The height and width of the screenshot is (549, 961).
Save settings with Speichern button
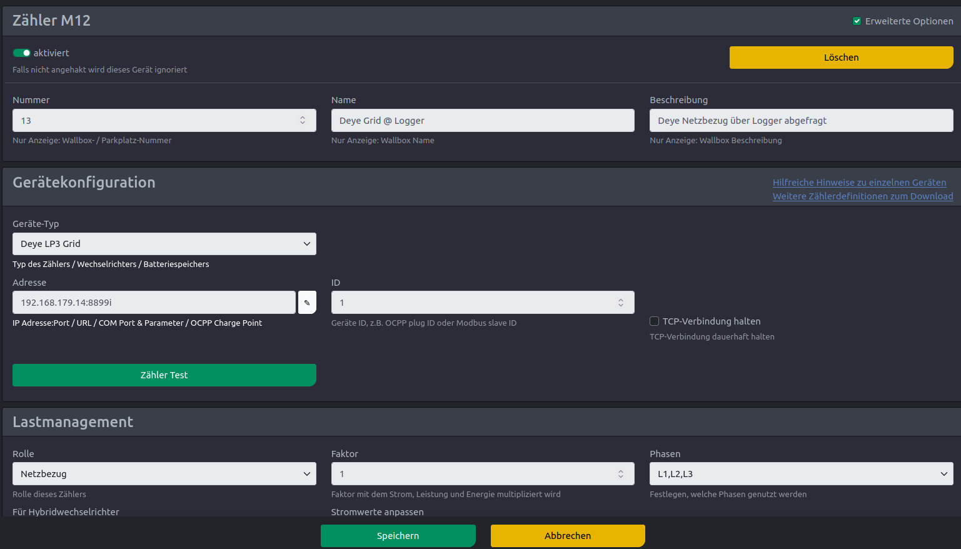click(x=398, y=536)
